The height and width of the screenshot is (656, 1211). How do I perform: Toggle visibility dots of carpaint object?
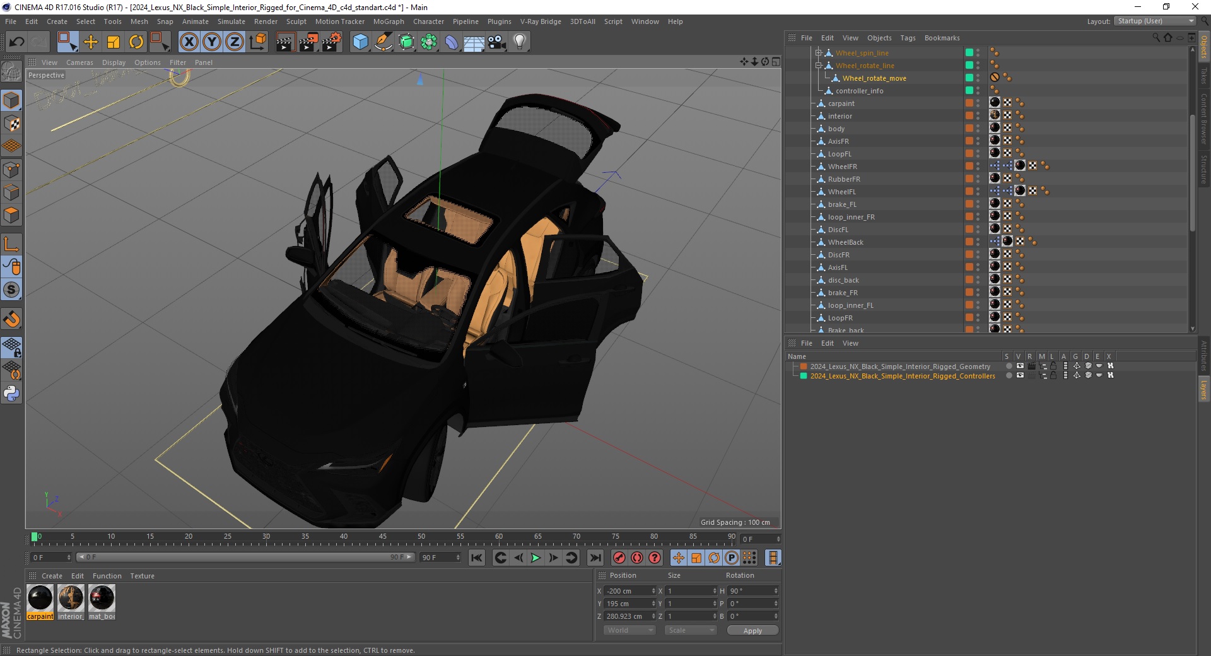978,103
